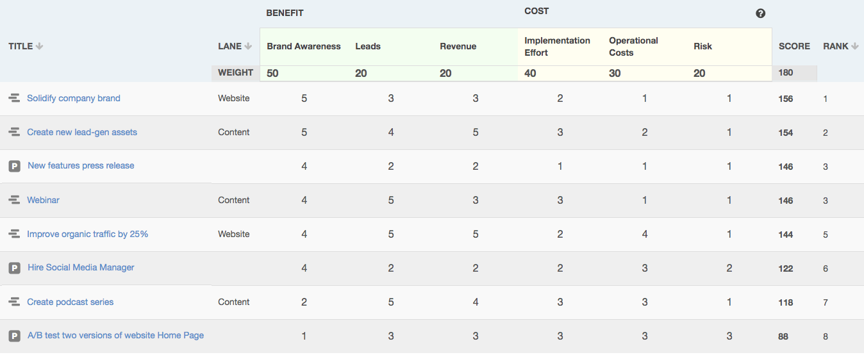Open the Improve organic traffic by 25% item
864x355 pixels.
pos(87,234)
